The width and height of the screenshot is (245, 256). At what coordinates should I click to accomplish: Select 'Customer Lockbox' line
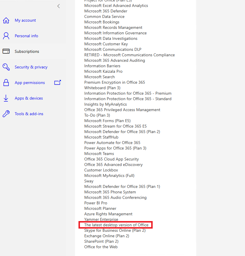[101, 170]
